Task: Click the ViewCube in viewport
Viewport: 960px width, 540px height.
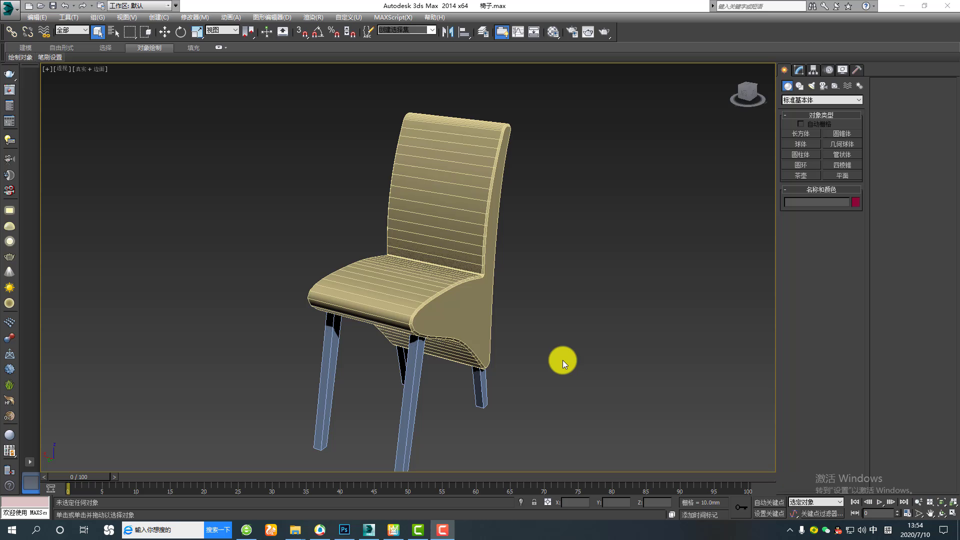Action: (747, 94)
